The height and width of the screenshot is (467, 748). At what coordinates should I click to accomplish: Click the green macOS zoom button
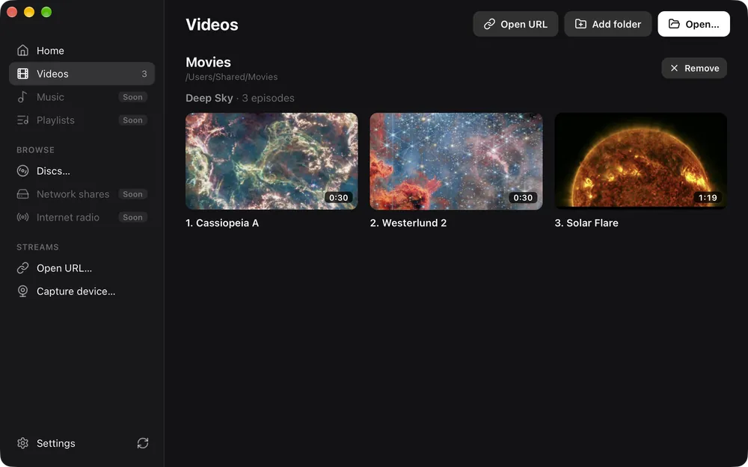pyautogui.click(x=46, y=12)
